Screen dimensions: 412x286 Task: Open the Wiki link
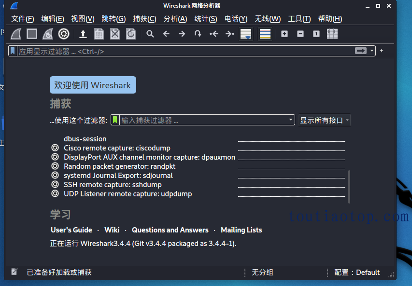112,230
